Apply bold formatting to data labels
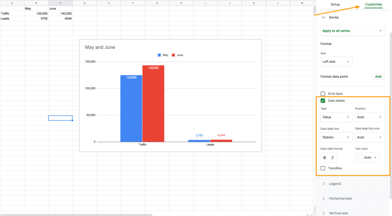Screen dimensions: 392x216 (x=324, y=157)
